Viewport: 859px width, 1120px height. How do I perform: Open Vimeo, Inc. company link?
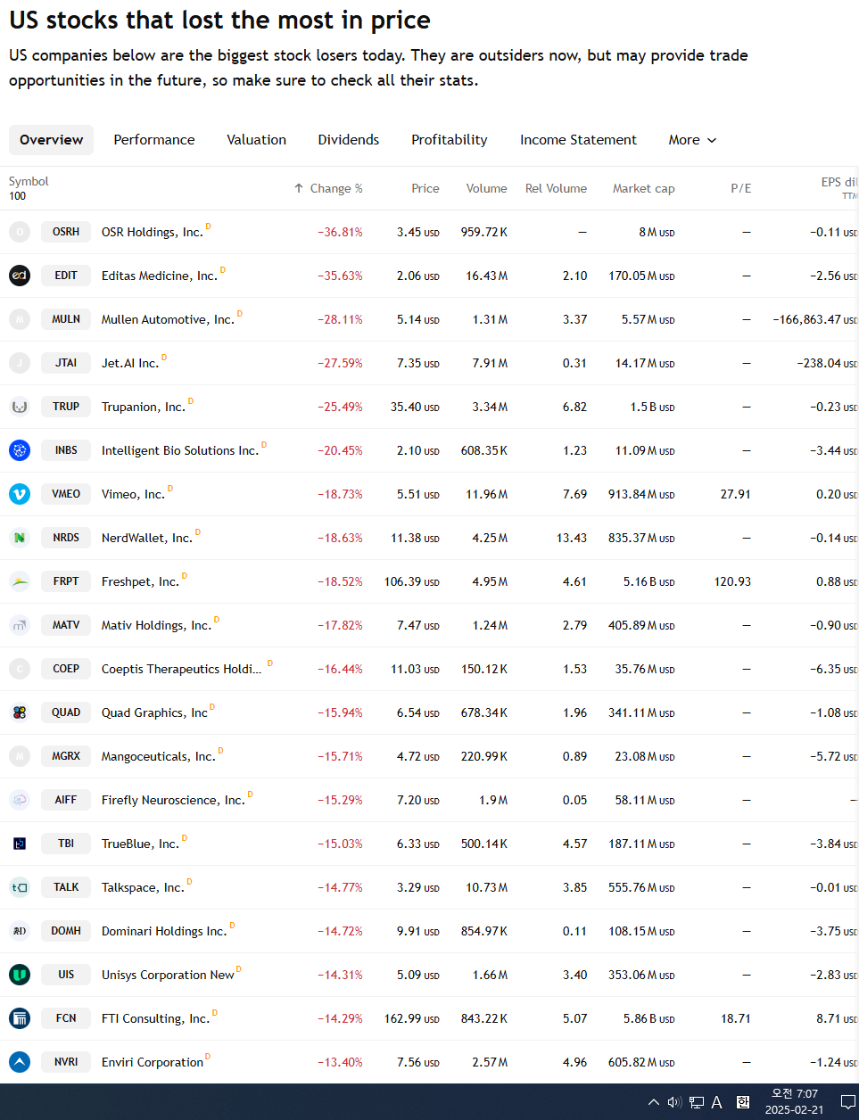coord(133,494)
